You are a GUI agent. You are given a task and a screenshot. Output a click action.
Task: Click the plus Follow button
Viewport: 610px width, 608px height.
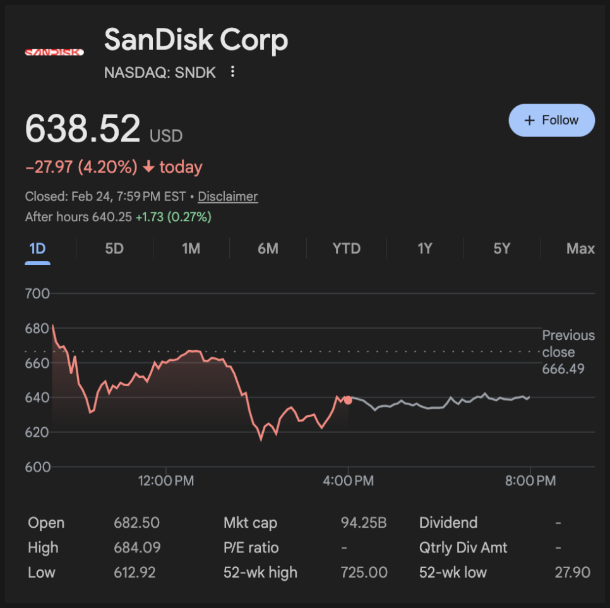(551, 120)
